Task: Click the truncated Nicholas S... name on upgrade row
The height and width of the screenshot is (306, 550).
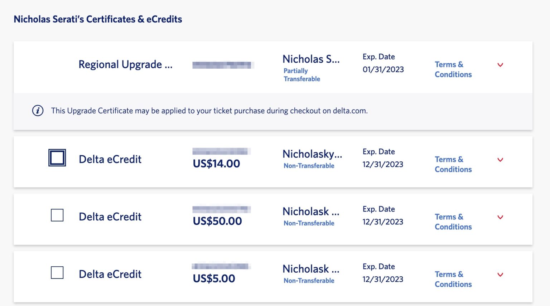Action: point(311,59)
